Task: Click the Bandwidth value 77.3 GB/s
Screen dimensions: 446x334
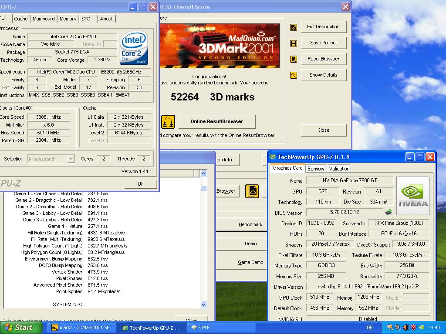Action: pos(407,276)
